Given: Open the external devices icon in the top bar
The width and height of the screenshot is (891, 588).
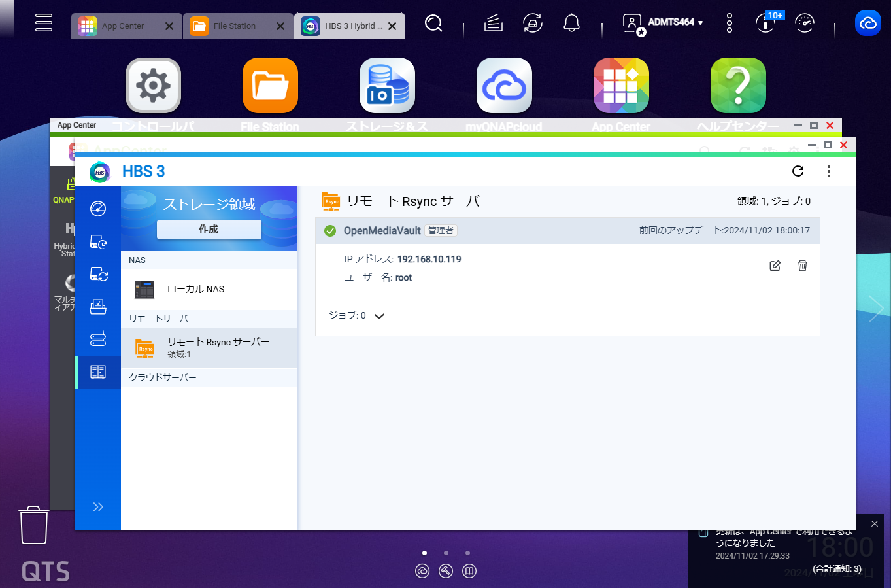Looking at the screenshot, I should (x=533, y=24).
